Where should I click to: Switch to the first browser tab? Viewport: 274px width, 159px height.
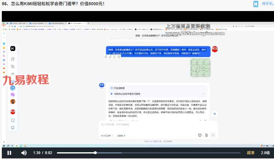(x=19, y=23)
